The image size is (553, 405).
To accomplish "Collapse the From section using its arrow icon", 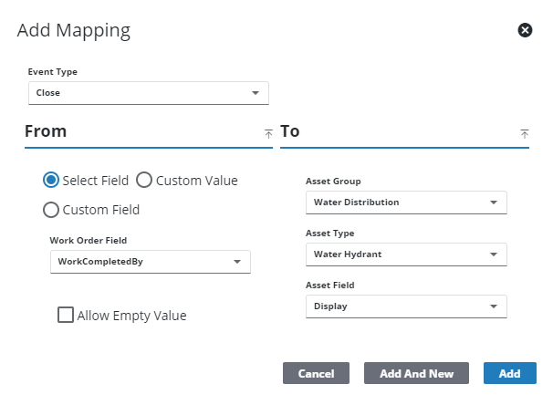I will (268, 133).
